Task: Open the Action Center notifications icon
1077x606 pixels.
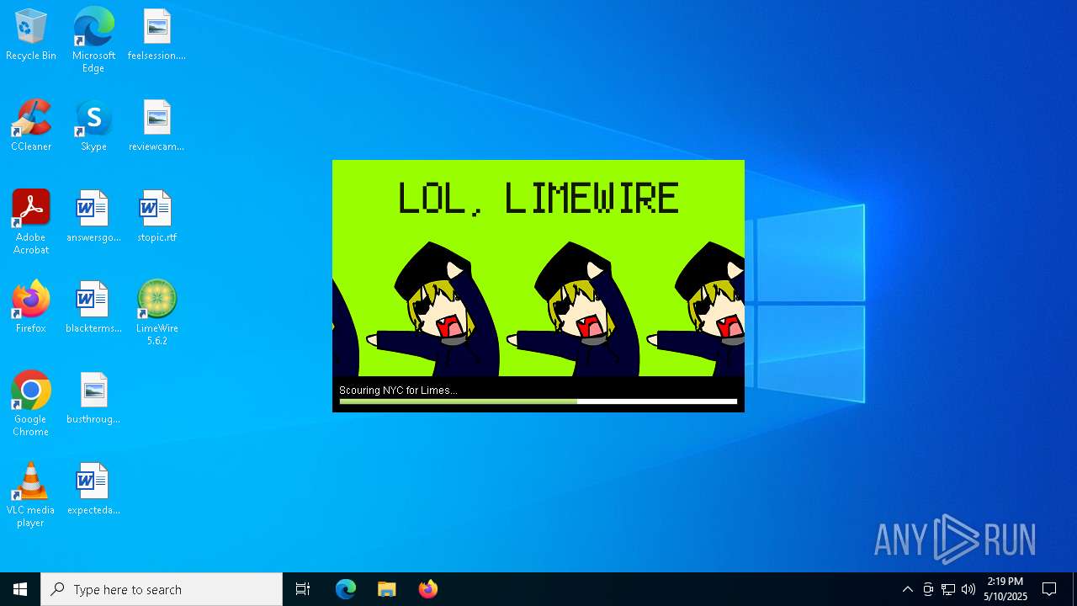Action: (x=1049, y=589)
